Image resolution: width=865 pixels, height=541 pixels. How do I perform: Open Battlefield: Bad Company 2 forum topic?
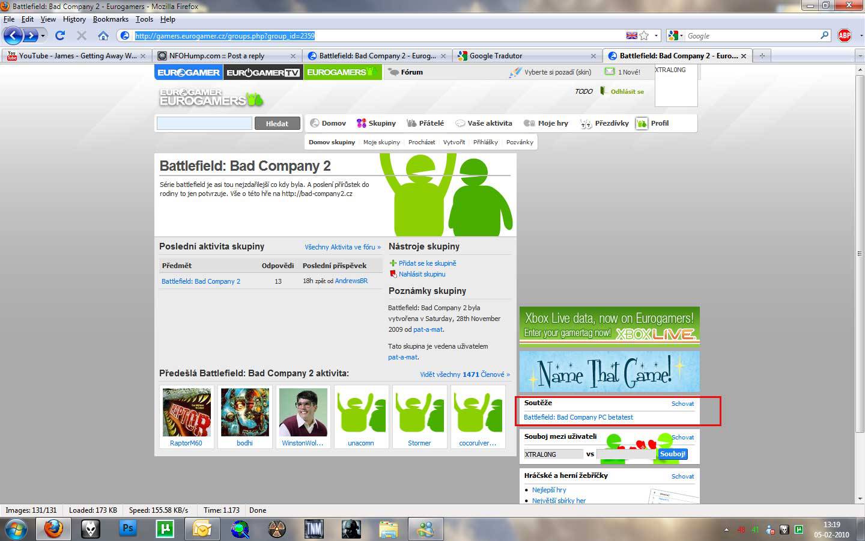point(201,281)
